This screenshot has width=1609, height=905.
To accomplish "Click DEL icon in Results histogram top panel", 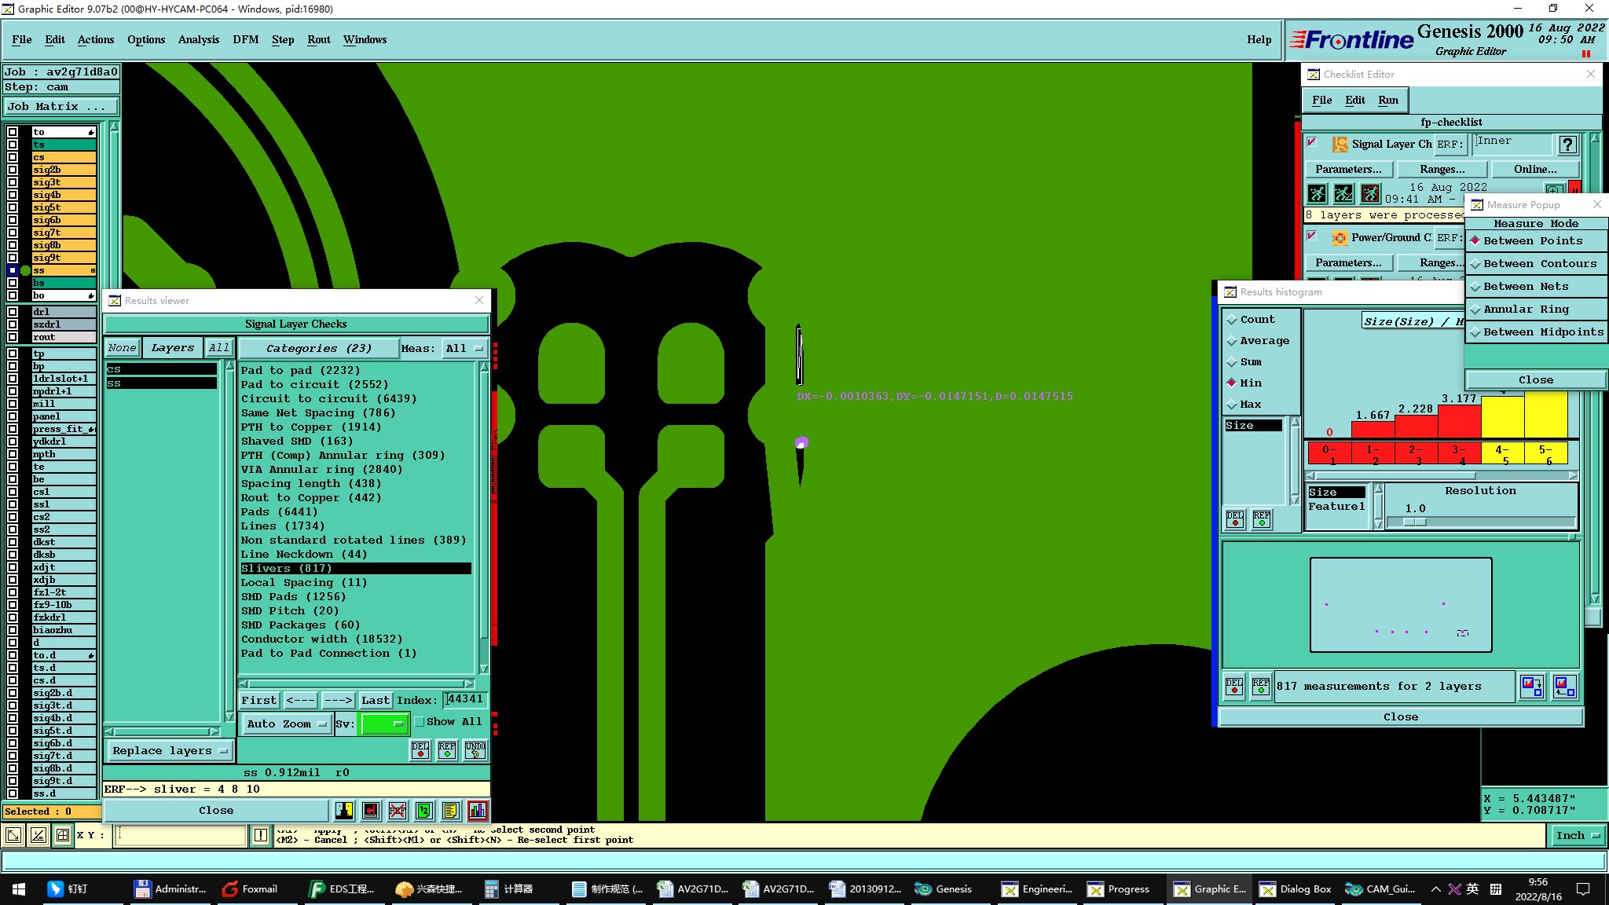I will pyautogui.click(x=1235, y=518).
